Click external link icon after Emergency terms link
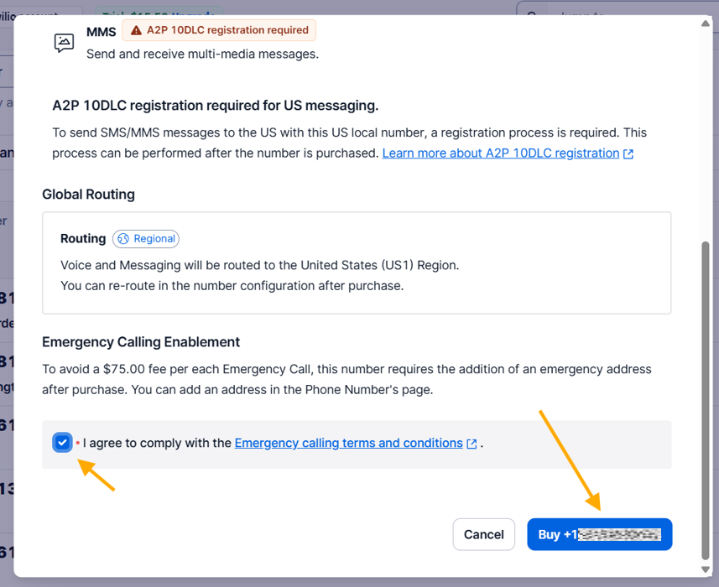Image resolution: width=719 pixels, height=587 pixels. coord(472,444)
